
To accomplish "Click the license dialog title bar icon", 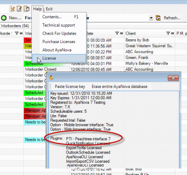I will click(x=51, y=78).
